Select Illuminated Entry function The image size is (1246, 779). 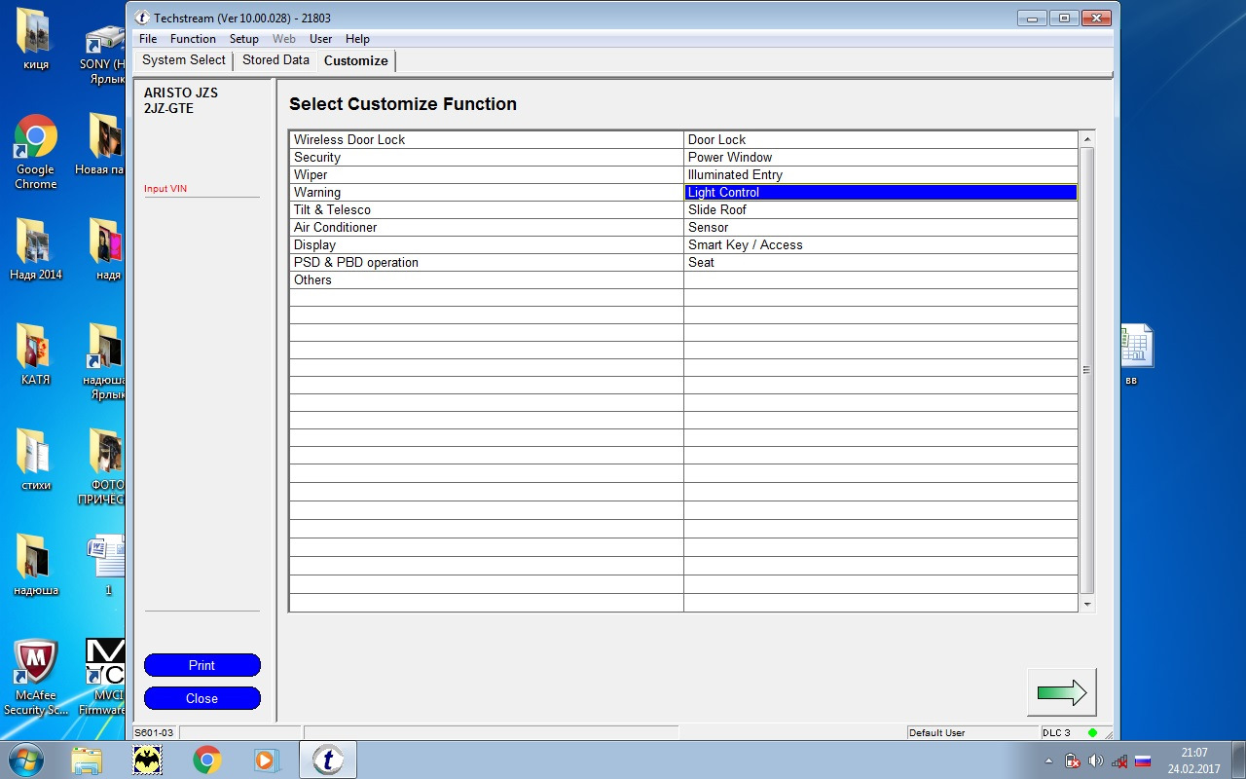point(881,174)
